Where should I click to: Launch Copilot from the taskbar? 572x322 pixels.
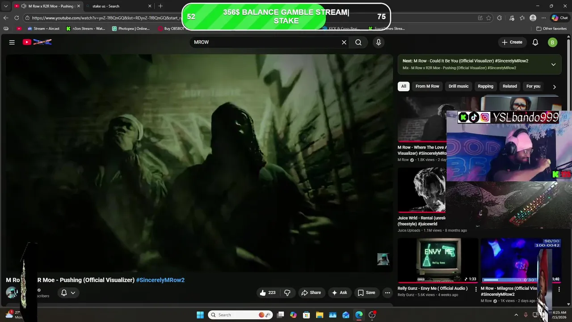[293, 315]
